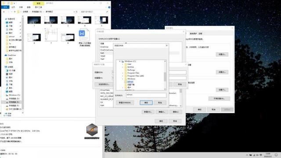
Task: Select OS row in system variables list
Action: coord(102,102)
